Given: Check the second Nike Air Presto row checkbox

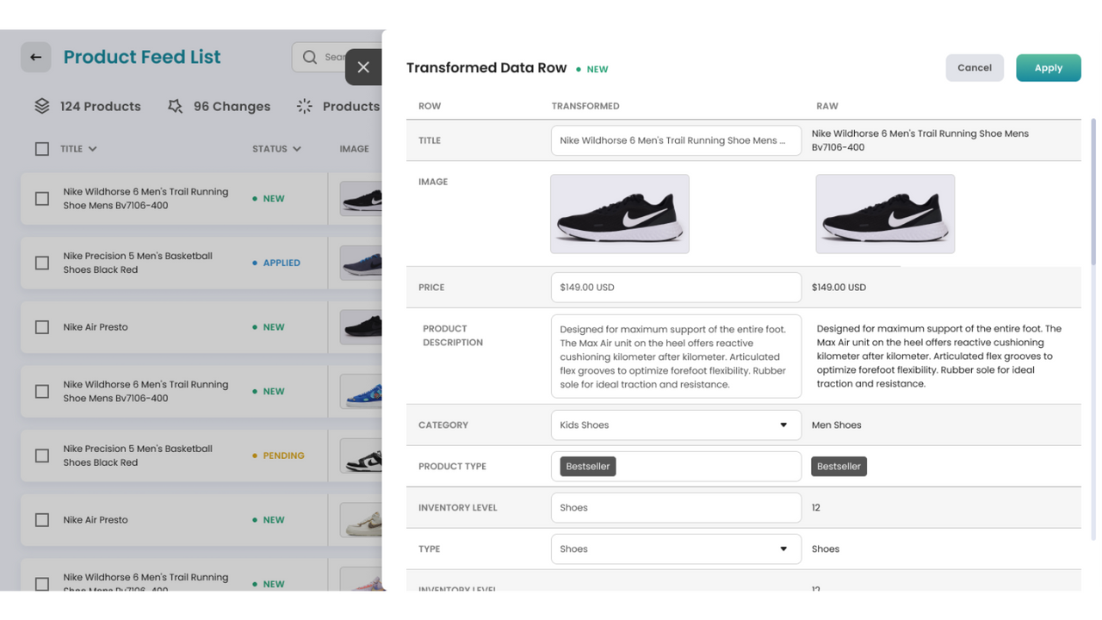Looking at the screenshot, I should point(42,520).
